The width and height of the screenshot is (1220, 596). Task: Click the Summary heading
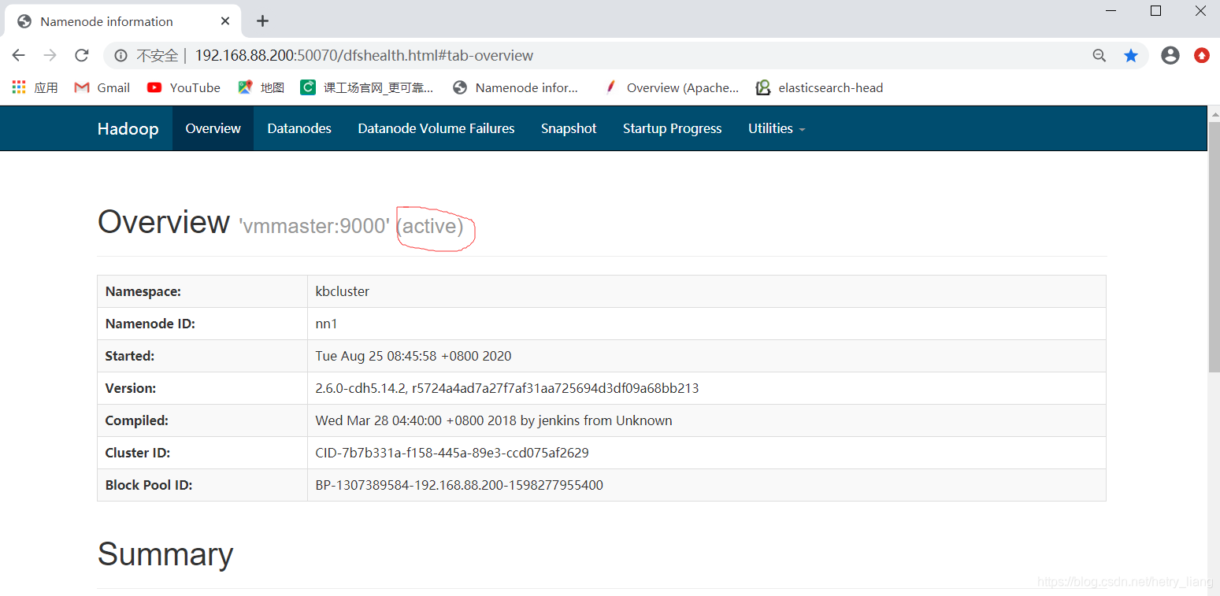point(165,554)
